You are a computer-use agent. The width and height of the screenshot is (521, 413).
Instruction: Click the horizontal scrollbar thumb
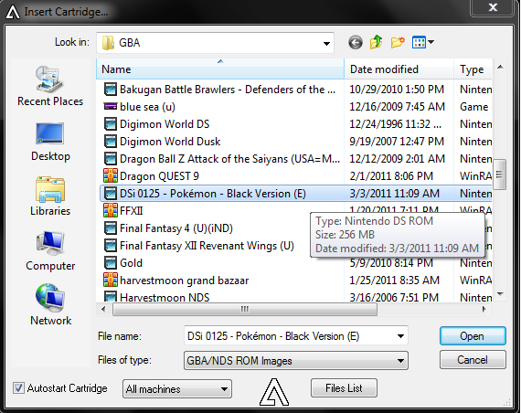pos(245,310)
